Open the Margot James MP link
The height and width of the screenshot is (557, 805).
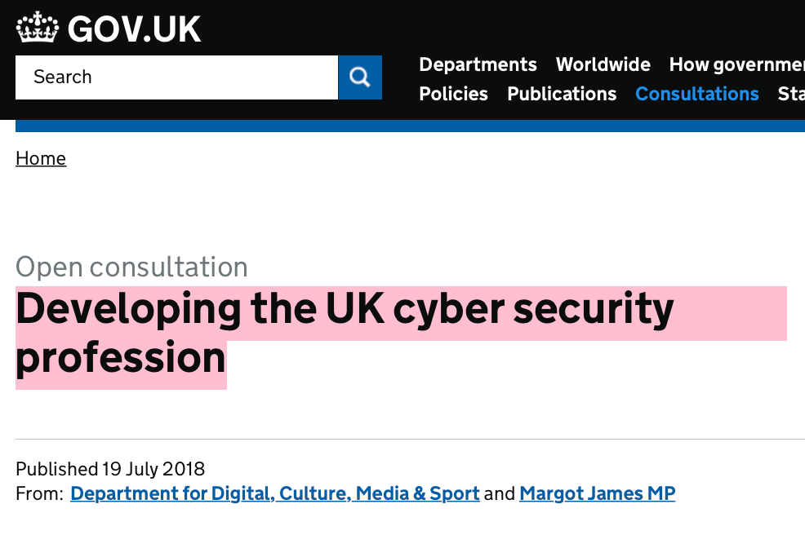(x=597, y=493)
